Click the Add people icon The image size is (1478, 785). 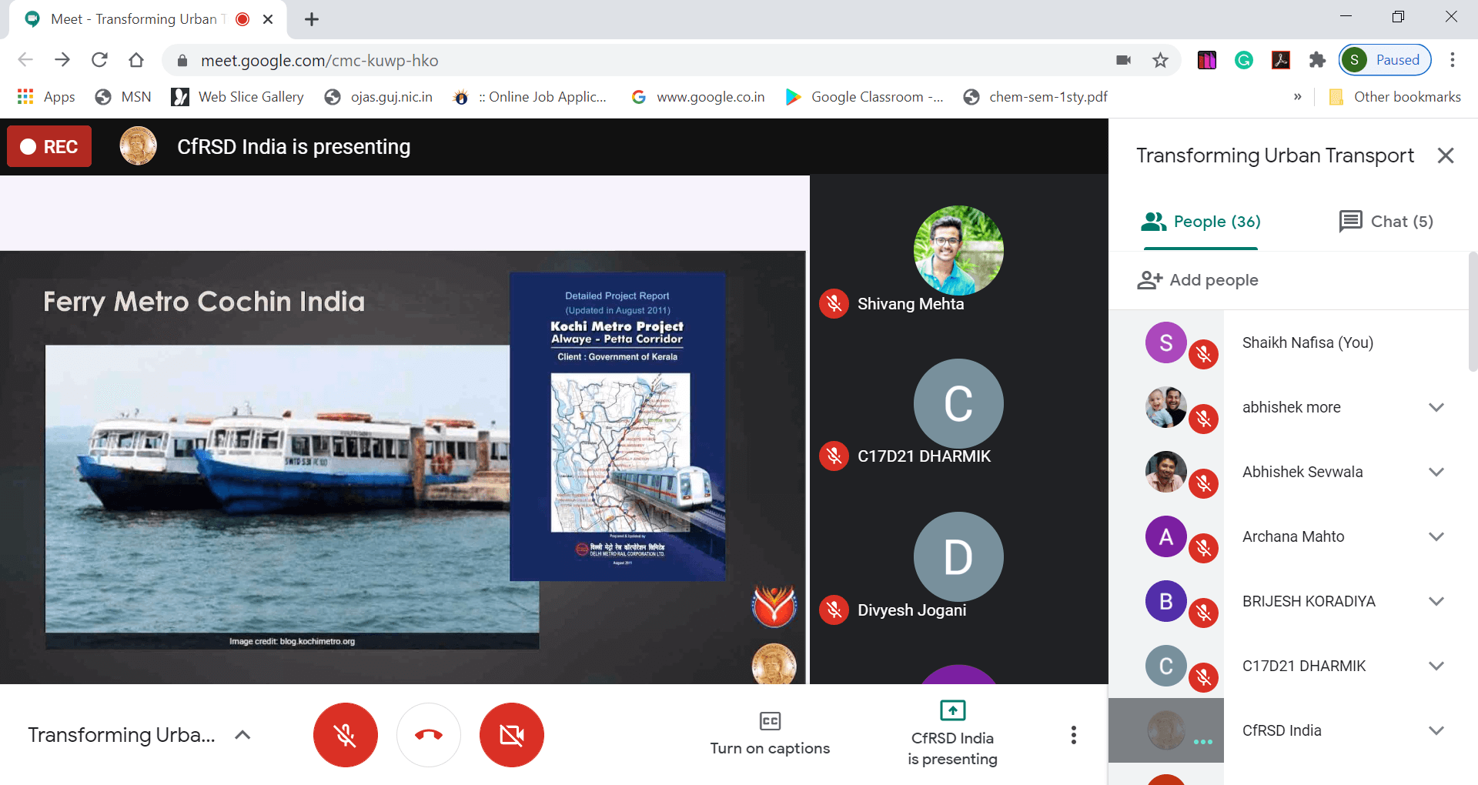[x=1149, y=280]
